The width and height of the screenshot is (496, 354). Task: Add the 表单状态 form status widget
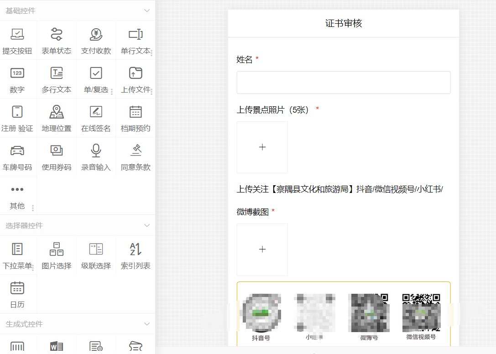[57, 41]
